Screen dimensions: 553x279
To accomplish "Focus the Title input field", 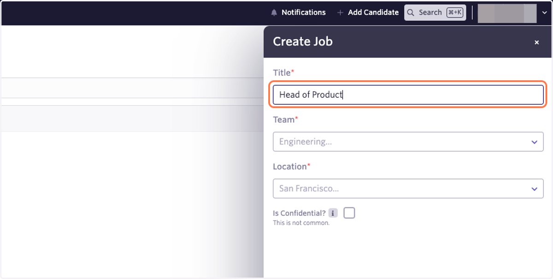I will click(408, 95).
